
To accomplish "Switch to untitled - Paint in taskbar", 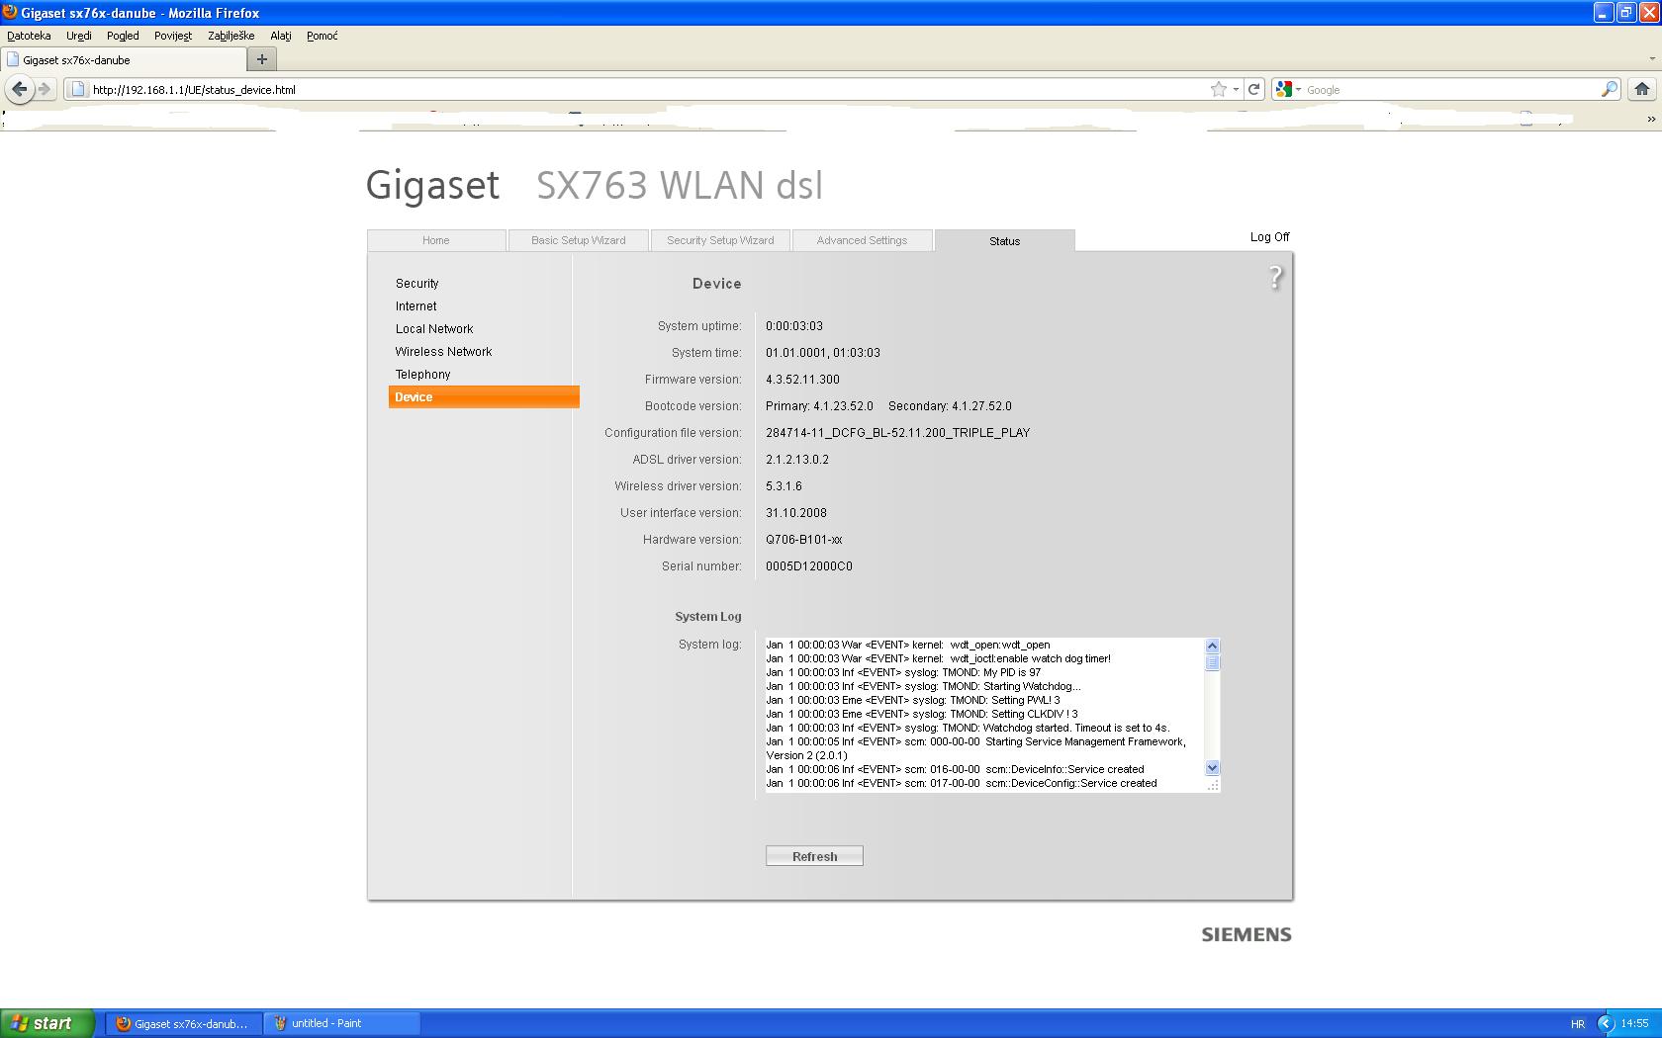I will tap(342, 1023).
